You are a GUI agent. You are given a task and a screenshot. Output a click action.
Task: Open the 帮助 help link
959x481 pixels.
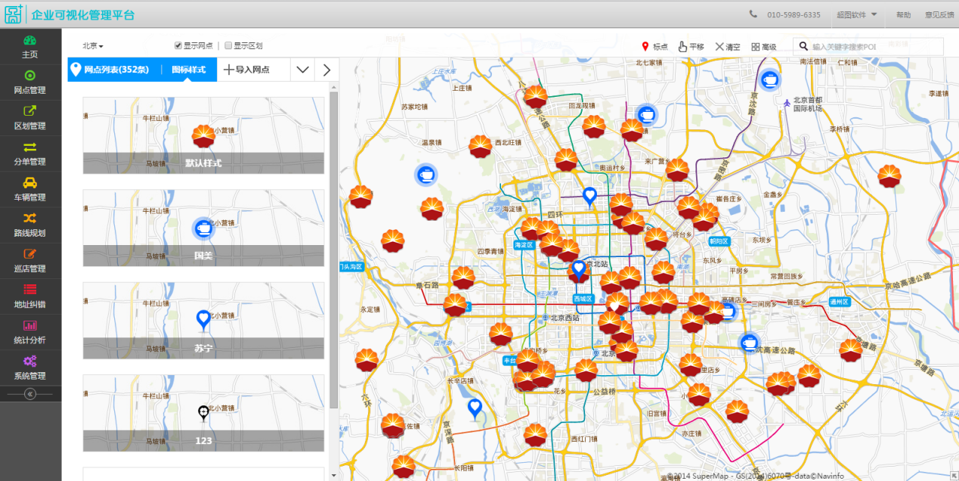pyautogui.click(x=904, y=14)
